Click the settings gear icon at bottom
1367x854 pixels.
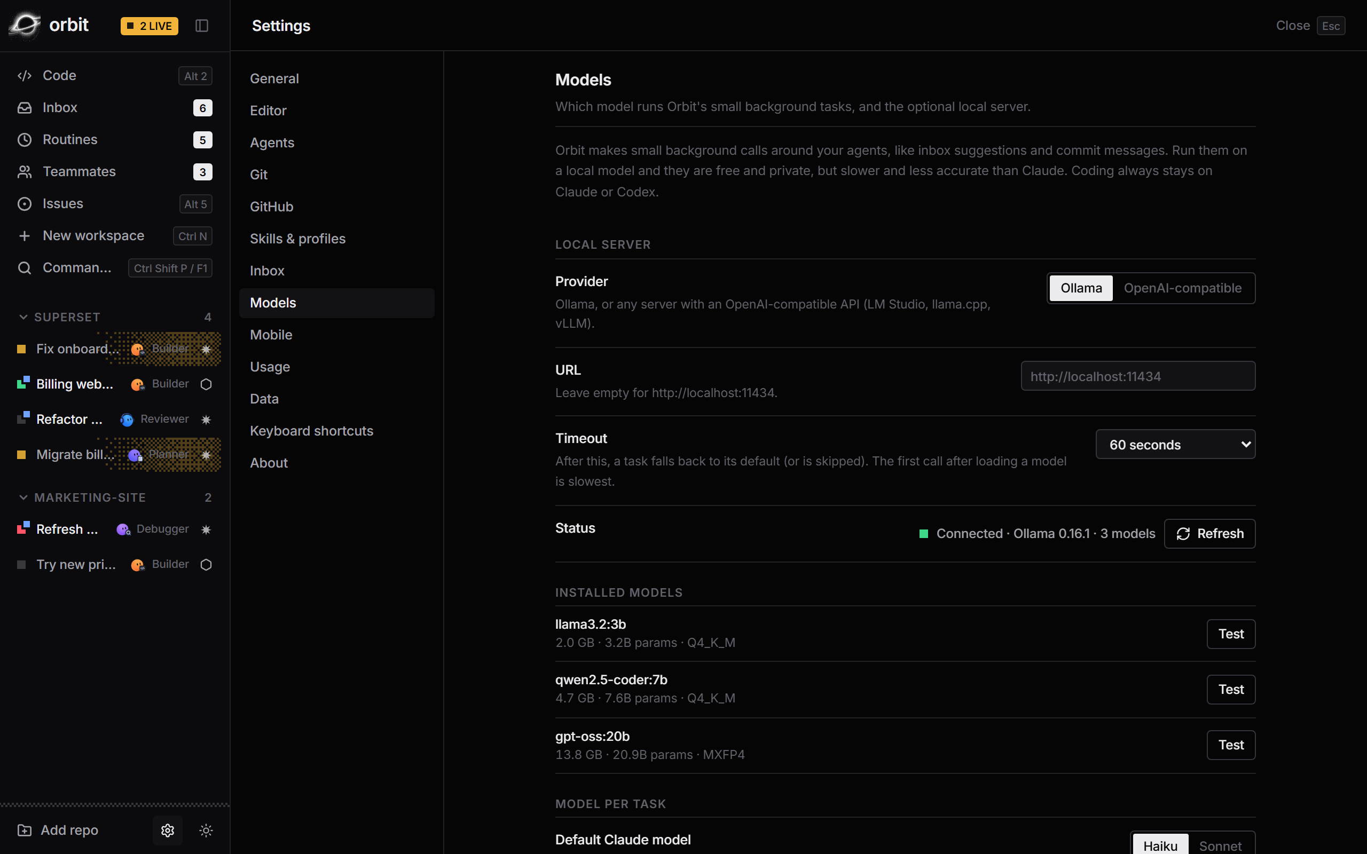click(x=168, y=829)
